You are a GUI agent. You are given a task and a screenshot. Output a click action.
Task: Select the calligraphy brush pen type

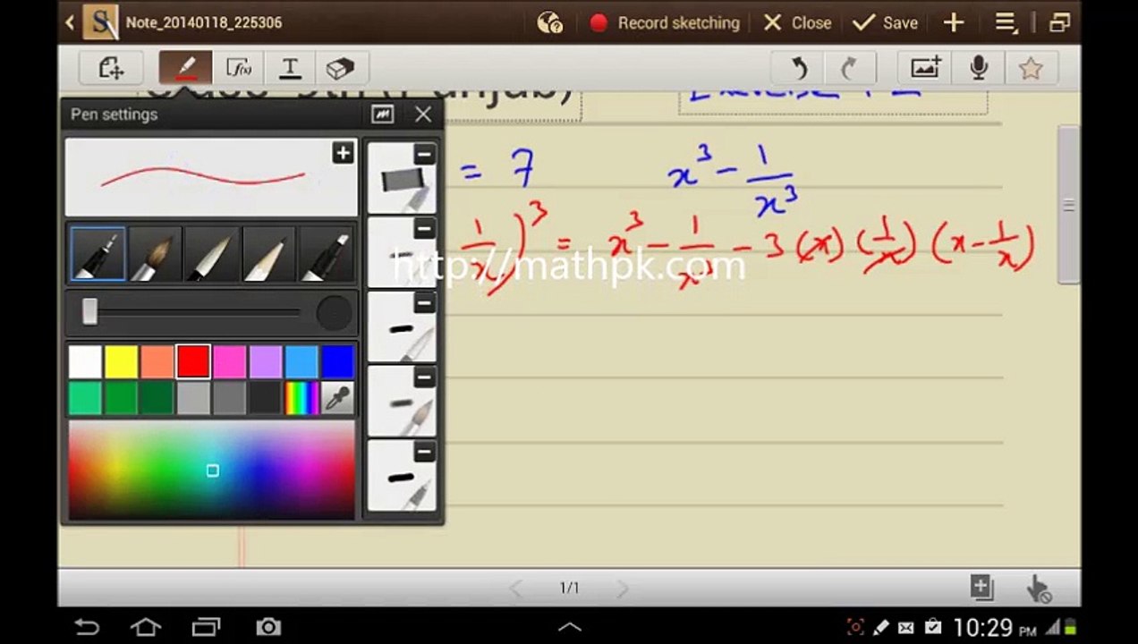tap(154, 254)
